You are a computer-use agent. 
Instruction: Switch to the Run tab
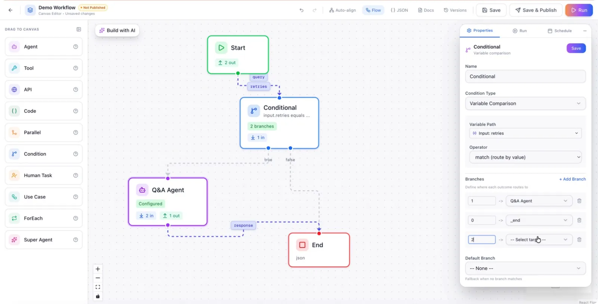(x=520, y=31)
